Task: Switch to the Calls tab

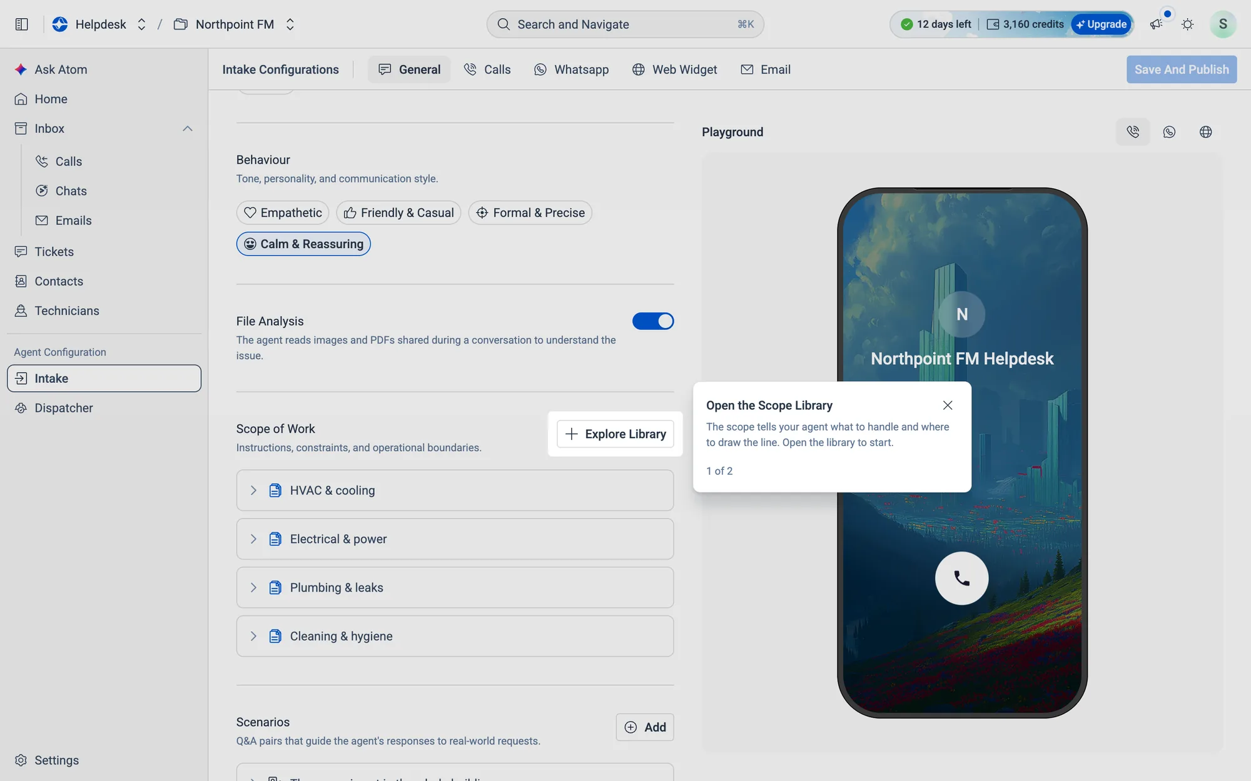Action: coord(487,69)
